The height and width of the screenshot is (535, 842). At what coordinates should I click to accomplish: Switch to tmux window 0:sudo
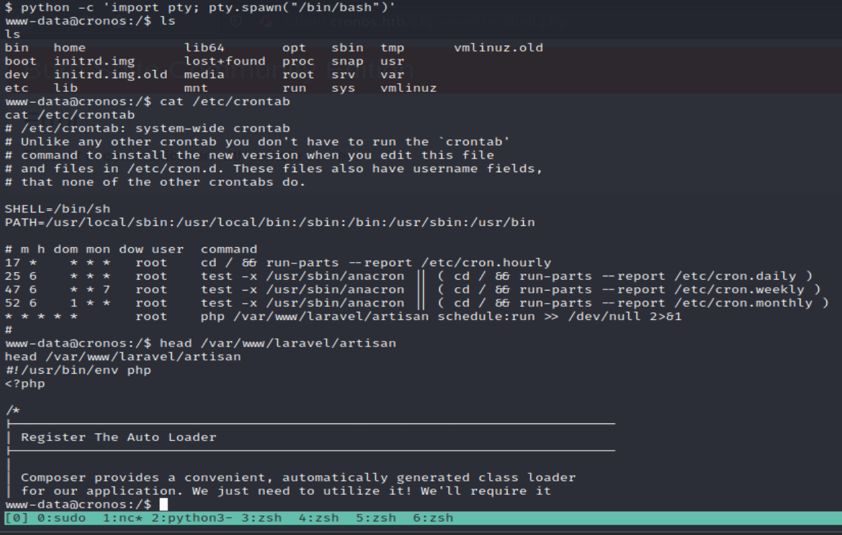coord(61,518)
